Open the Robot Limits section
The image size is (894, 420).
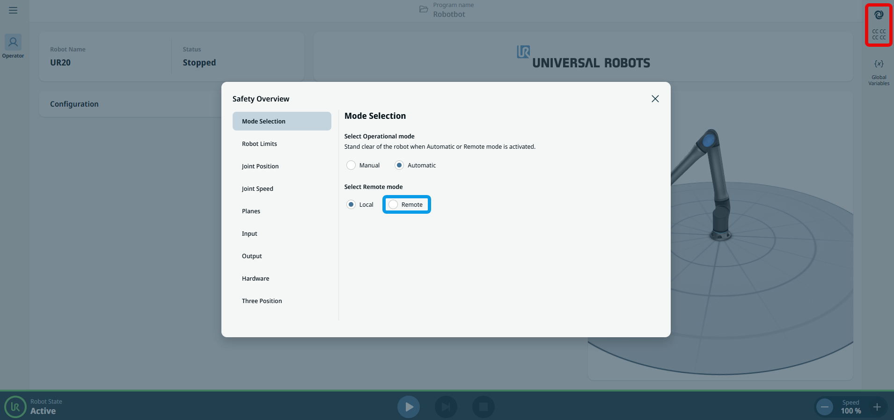(259, 144)
